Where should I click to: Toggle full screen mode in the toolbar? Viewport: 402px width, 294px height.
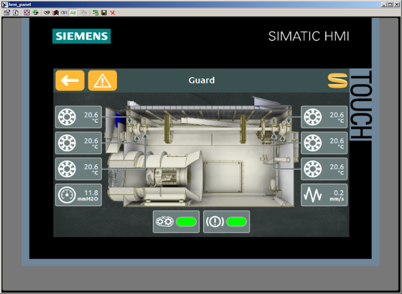[27, 13]
